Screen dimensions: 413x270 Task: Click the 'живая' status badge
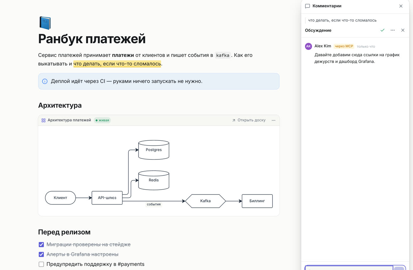pyautogui.click(x=102, y=120)
